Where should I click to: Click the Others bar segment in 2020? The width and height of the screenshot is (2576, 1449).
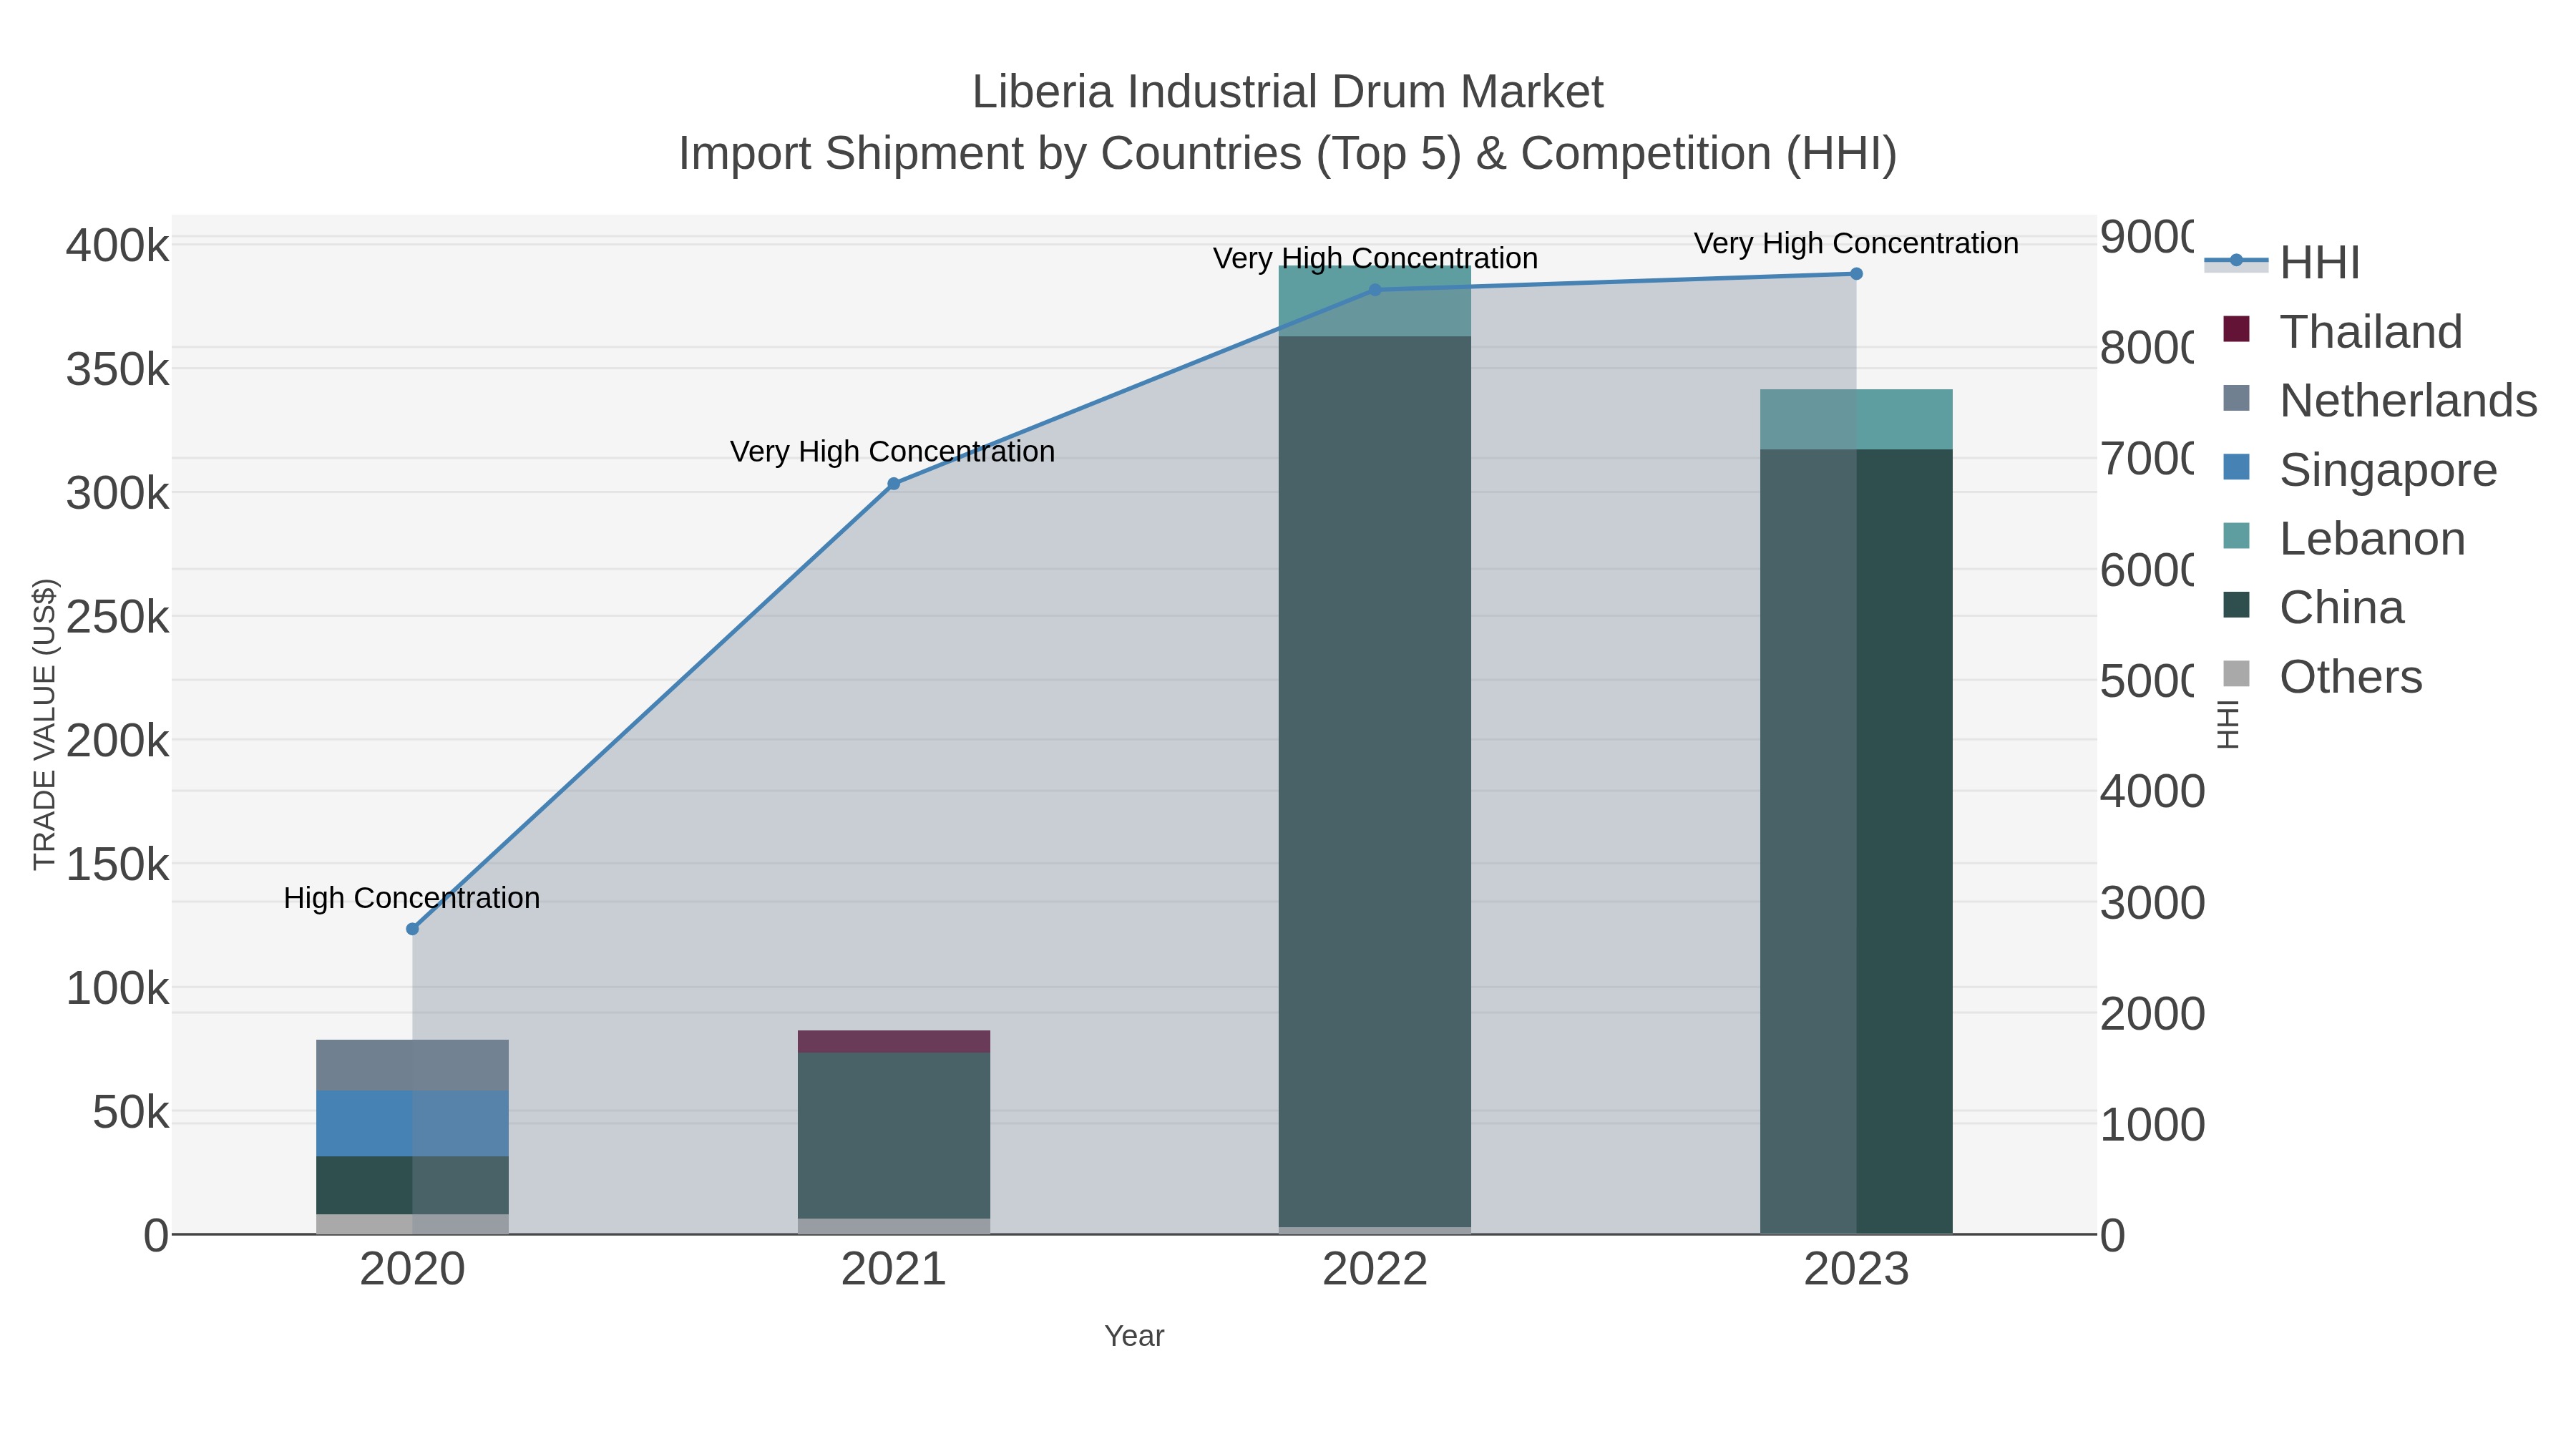click(x=412, y=1225)
